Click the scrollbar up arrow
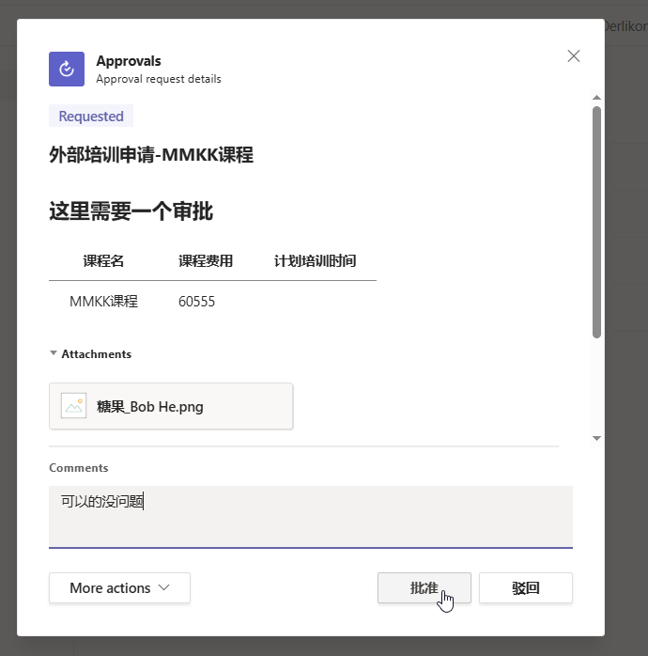 [x=596, y=97]
